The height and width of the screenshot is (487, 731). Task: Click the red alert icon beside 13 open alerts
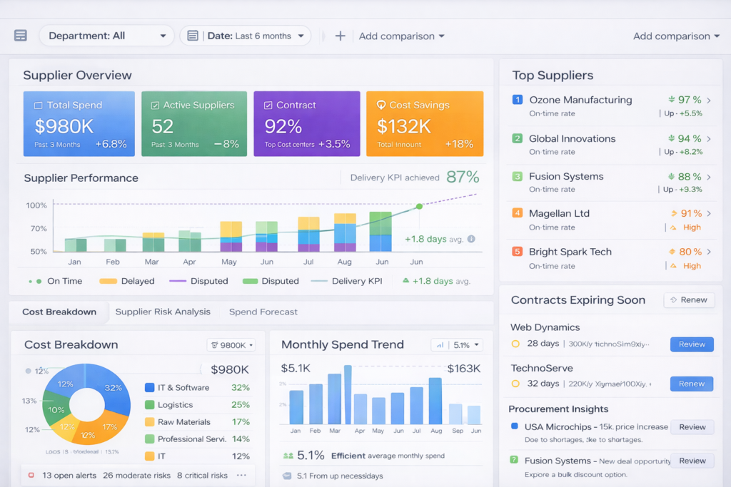tap(31, 475)
